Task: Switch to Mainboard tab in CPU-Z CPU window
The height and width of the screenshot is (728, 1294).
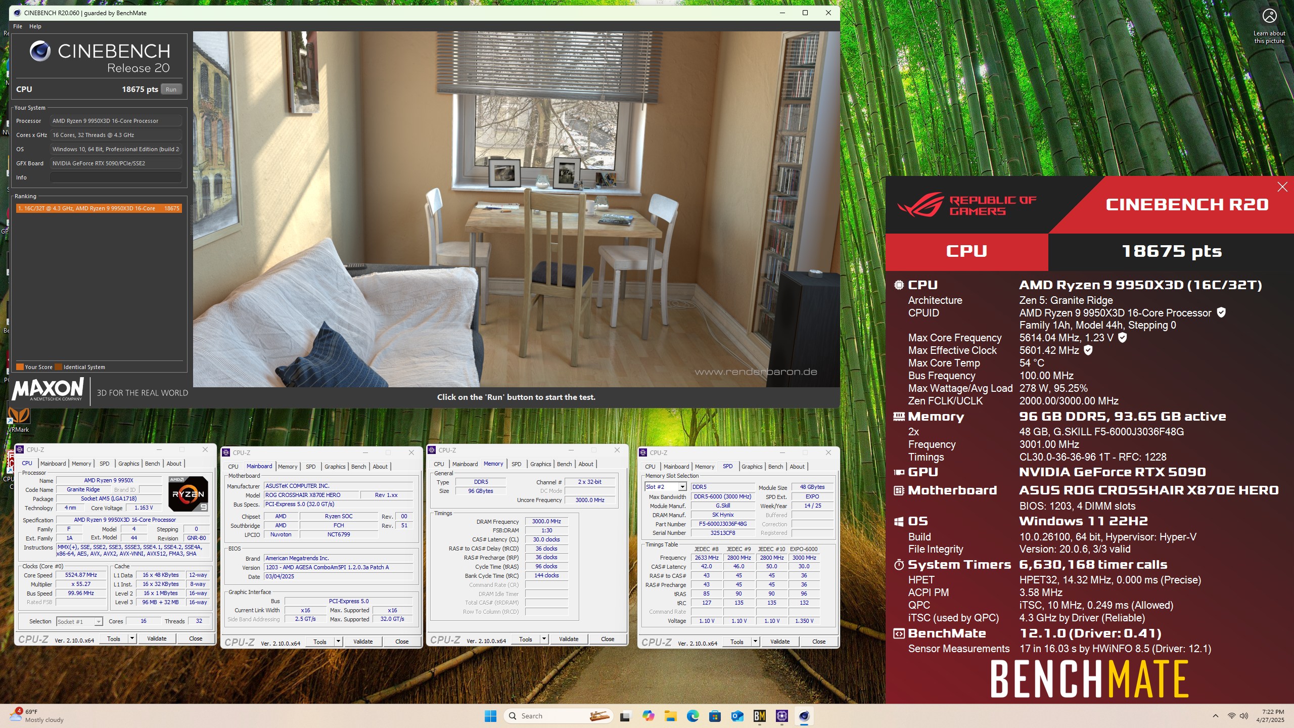Action: coord(53,464)
